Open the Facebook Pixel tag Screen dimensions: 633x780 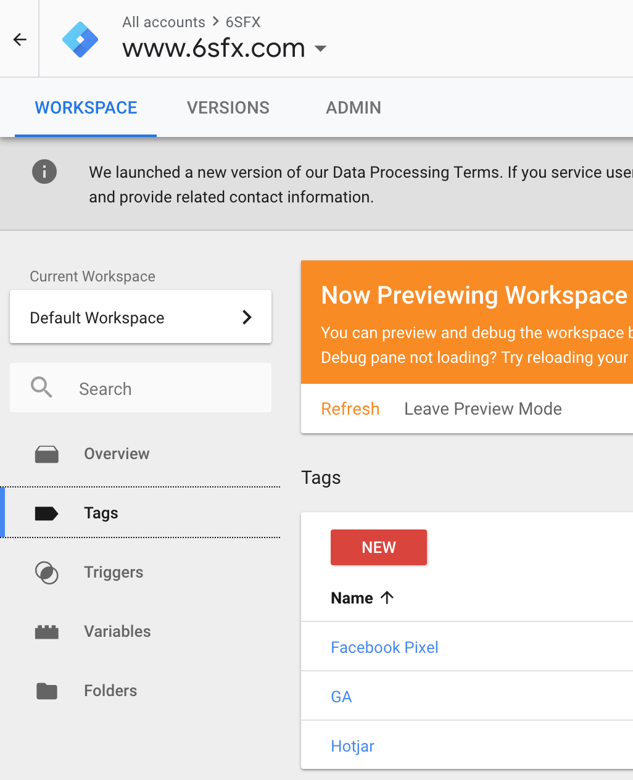pyautogui.click(x=384, y=647)
